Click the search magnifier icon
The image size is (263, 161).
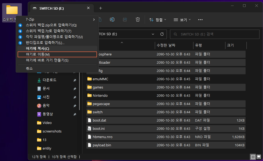tap(175, 34)
